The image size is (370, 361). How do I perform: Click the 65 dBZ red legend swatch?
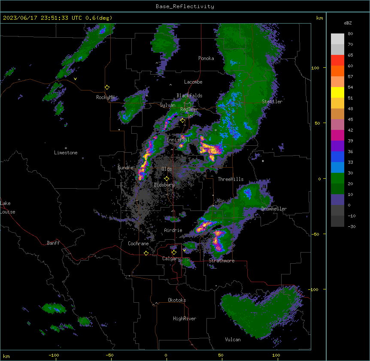coord(337,60)
